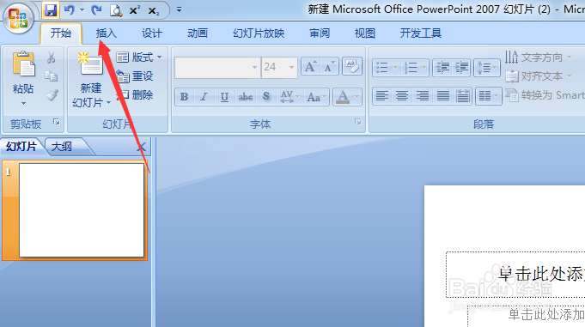This screenshot has height=327, width=585.
Task: Cut the selection with scissors icon
Action: pos(52,58)
